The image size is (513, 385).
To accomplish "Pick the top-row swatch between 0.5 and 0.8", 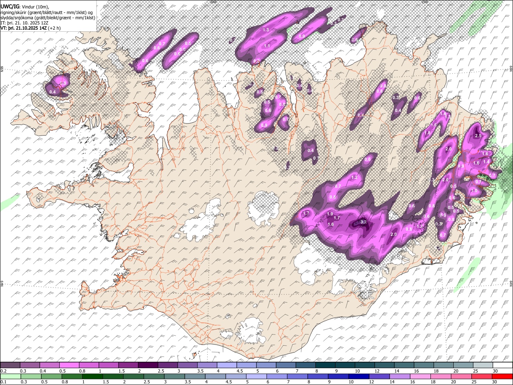I will pyautogui.click(x=69, y=365).
